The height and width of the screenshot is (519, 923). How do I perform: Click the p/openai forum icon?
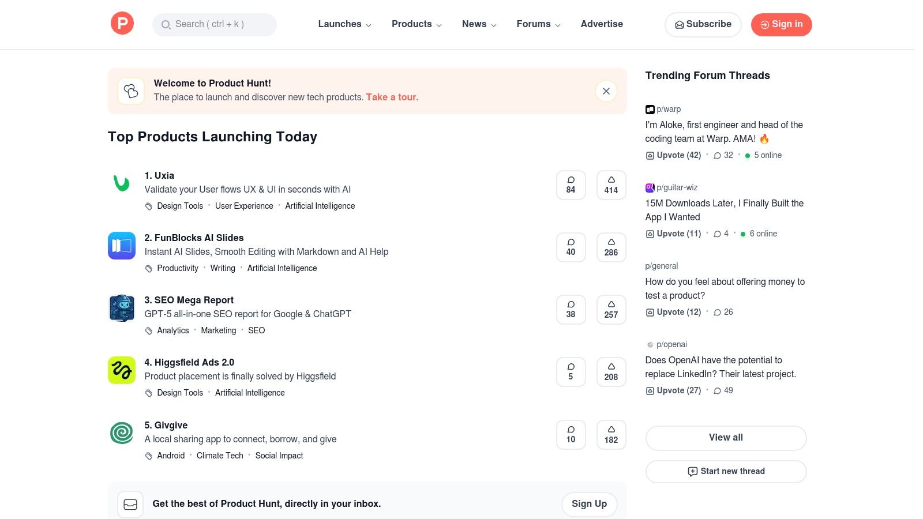[650, 345]
